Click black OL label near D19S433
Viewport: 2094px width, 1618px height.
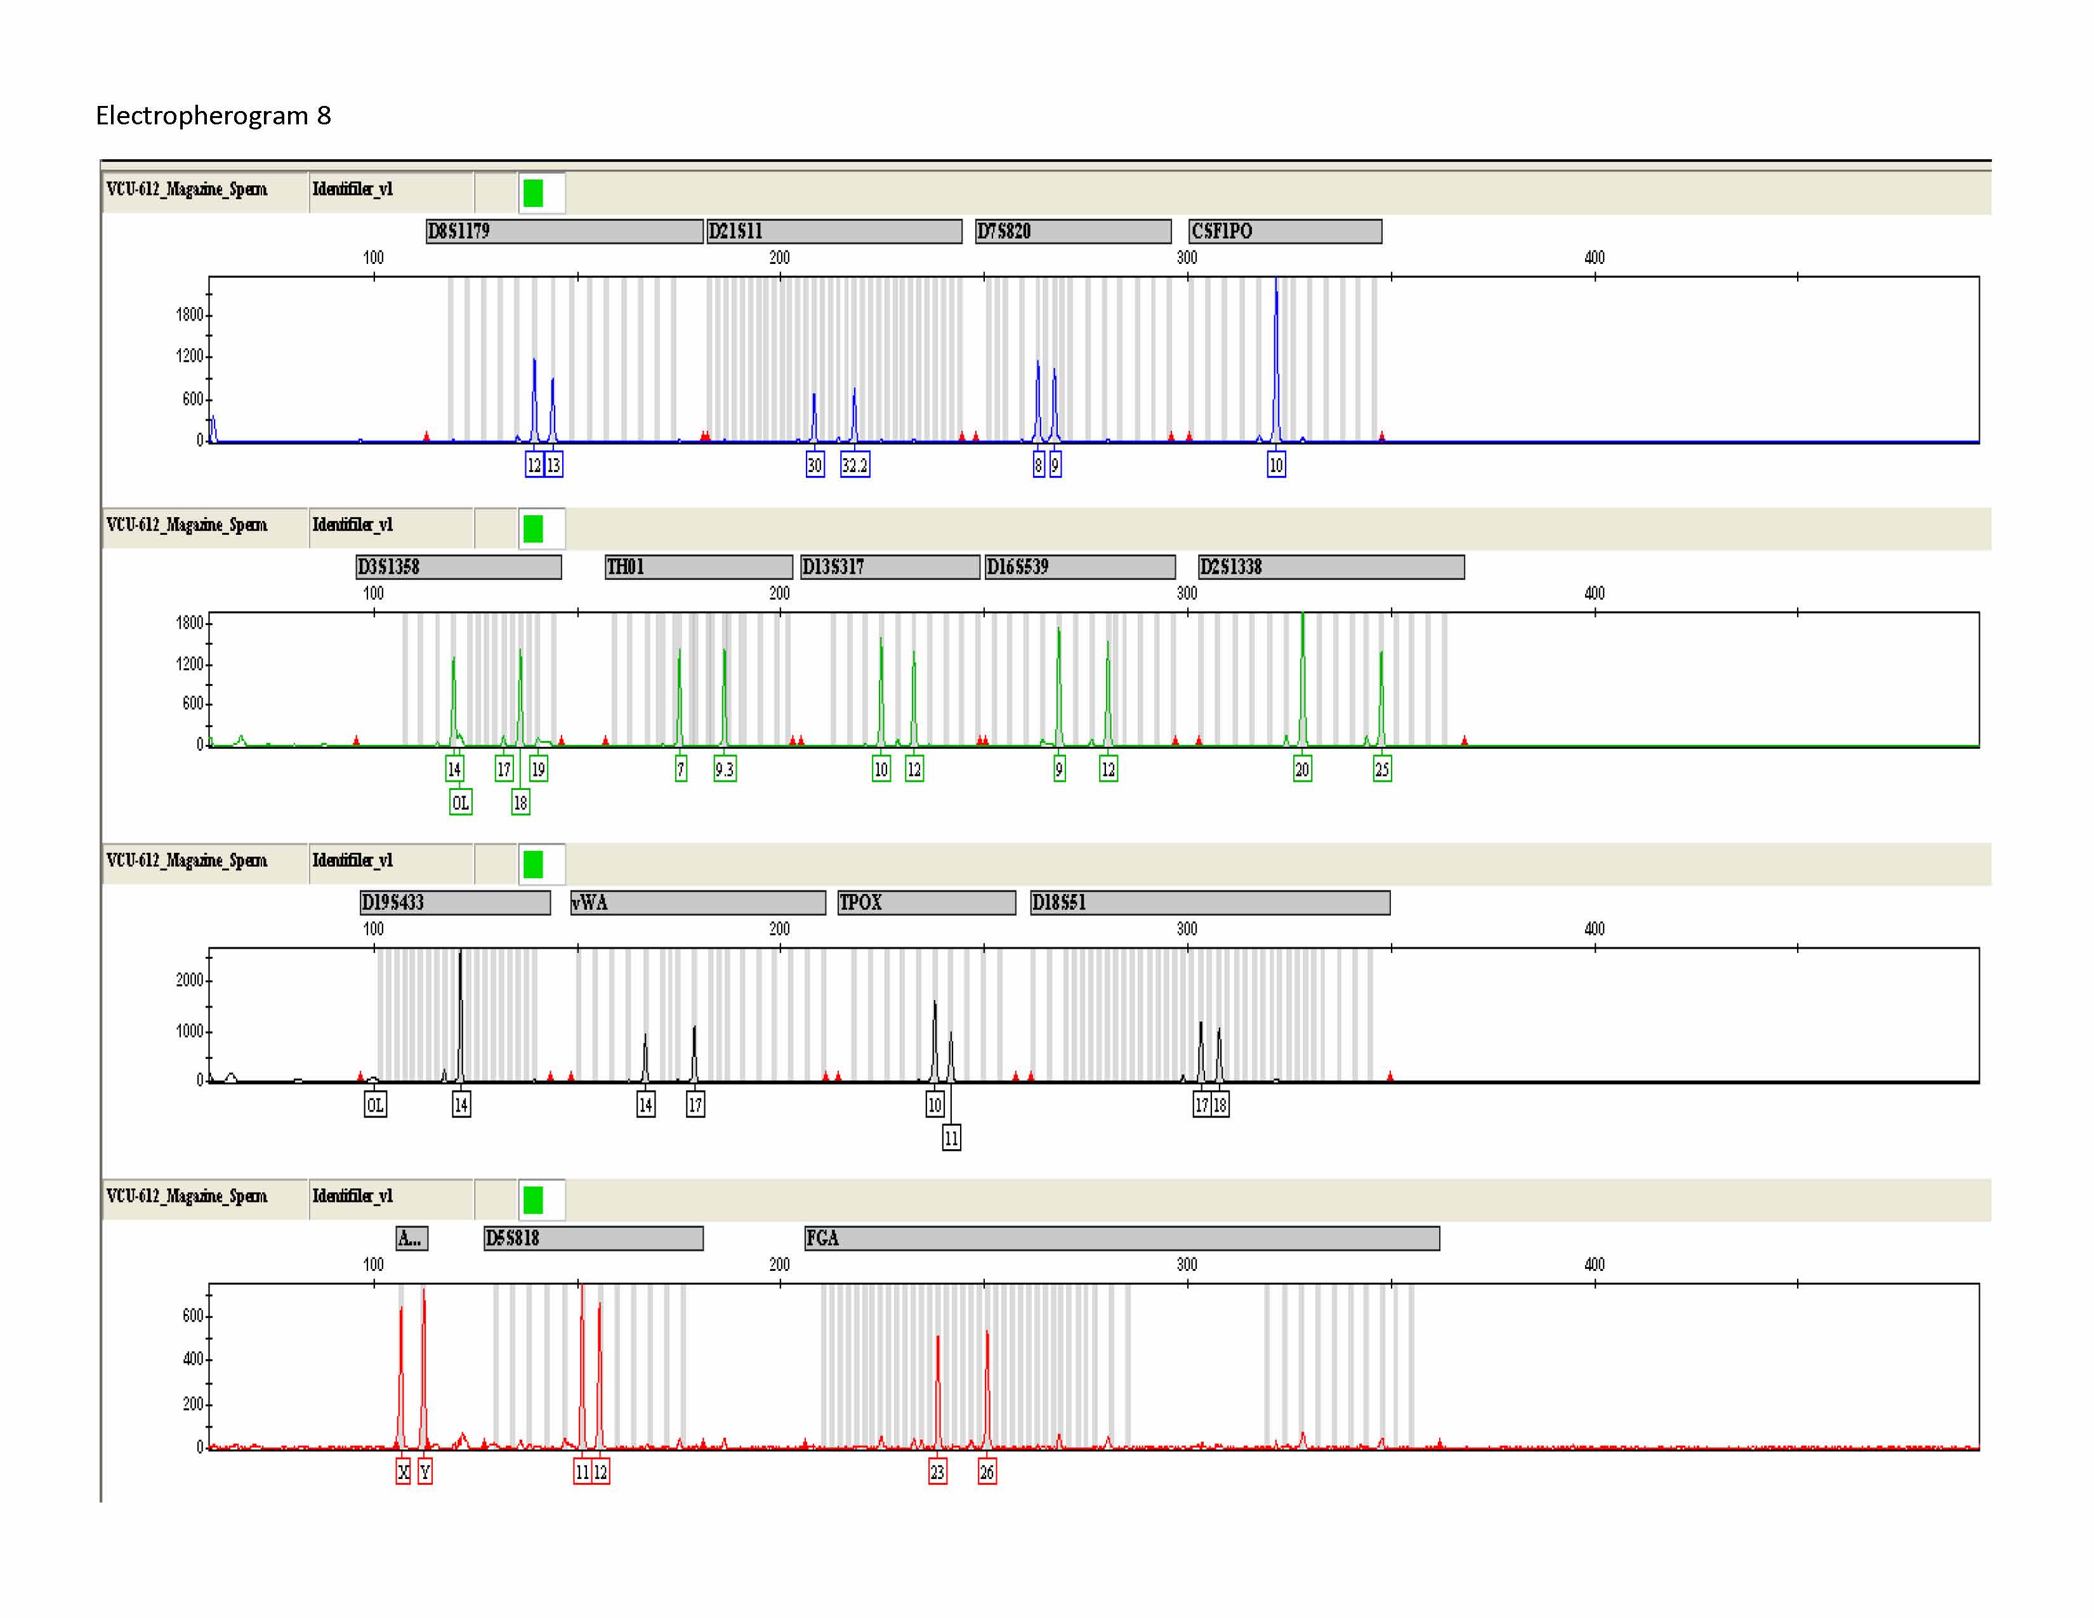pos(375,1104)
